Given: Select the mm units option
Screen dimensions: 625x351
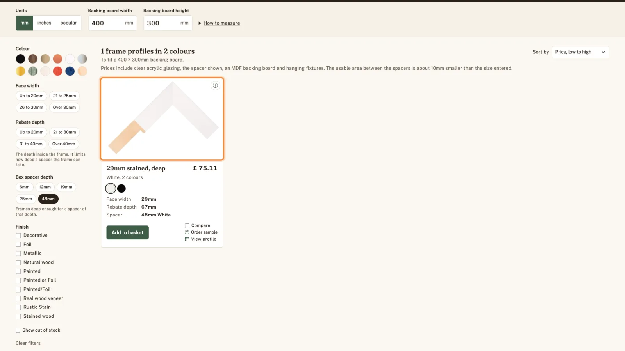Looking at the screenshot, I should pos(24,23).
